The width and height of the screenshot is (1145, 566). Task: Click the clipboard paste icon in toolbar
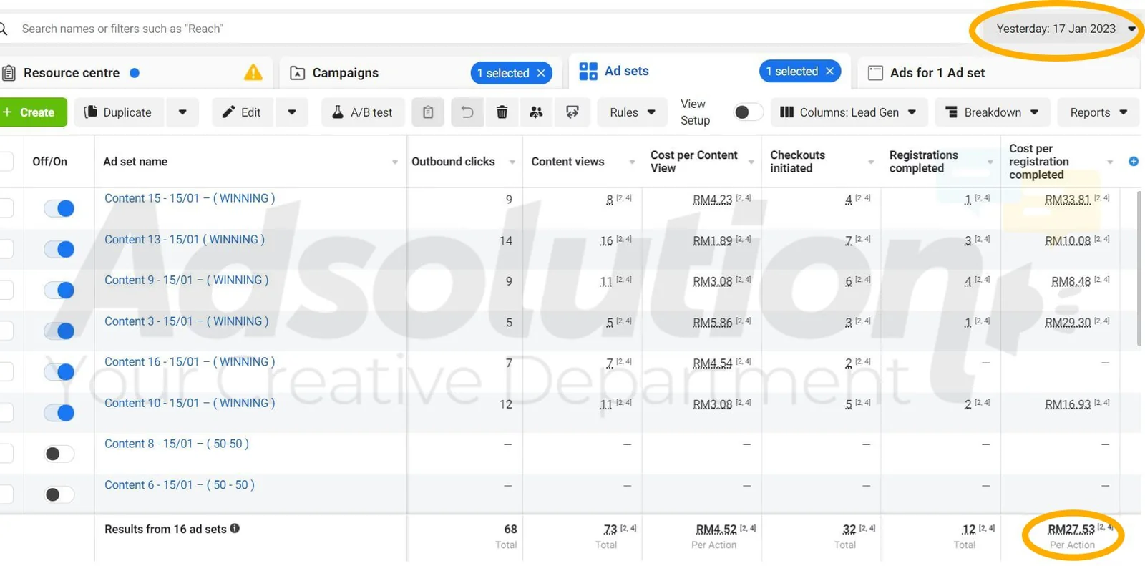428,112
